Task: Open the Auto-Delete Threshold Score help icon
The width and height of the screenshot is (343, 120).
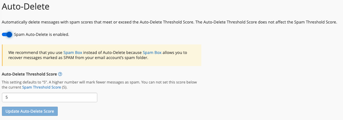Action: (60, 74)
